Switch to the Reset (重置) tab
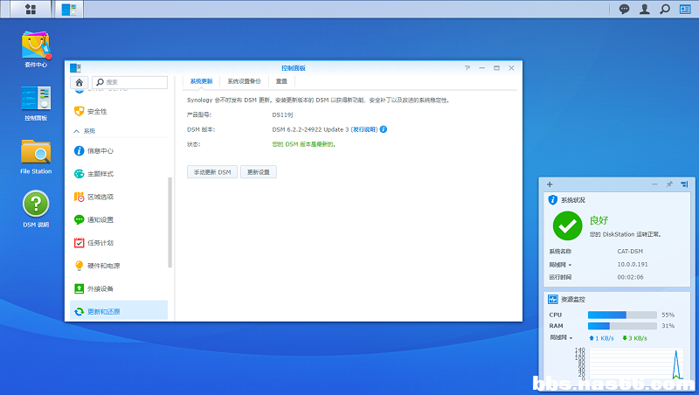Viewport: 699px width, 395px height. 281,81
